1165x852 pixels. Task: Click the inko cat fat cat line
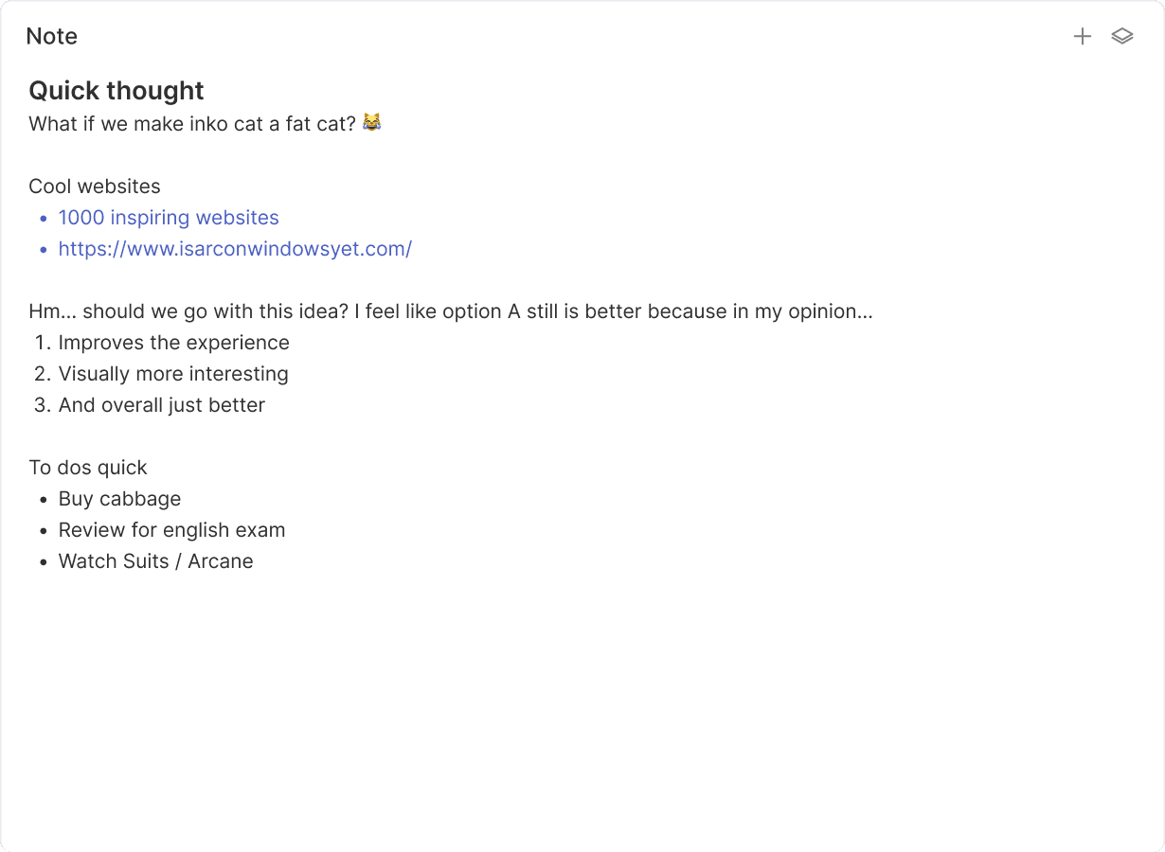tap(205, 123)
